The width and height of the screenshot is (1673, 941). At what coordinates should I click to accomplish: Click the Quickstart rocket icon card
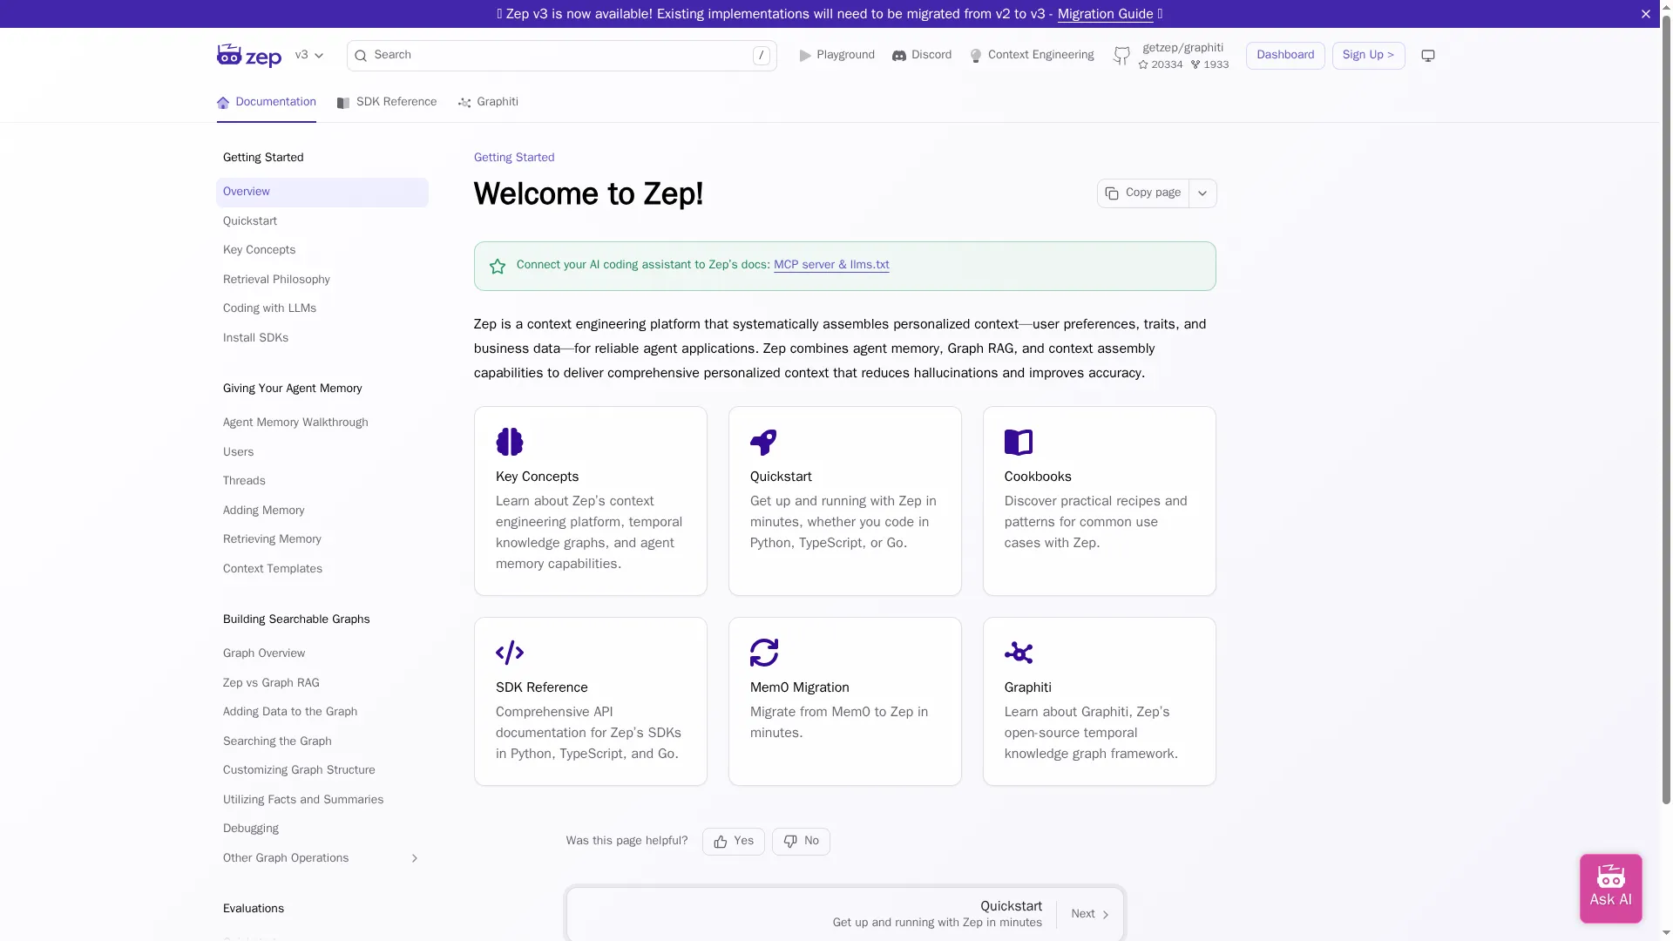(x=763, y=442)
